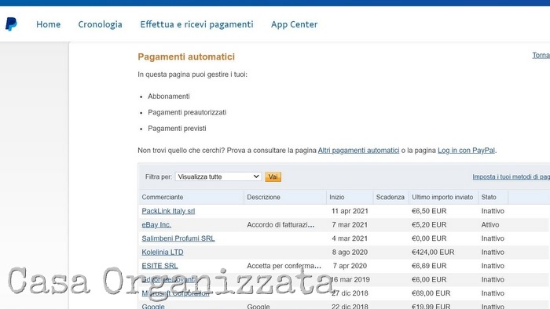Open the Salimbeni Profumi SRL link
The image size is (550, 309).
178,238
